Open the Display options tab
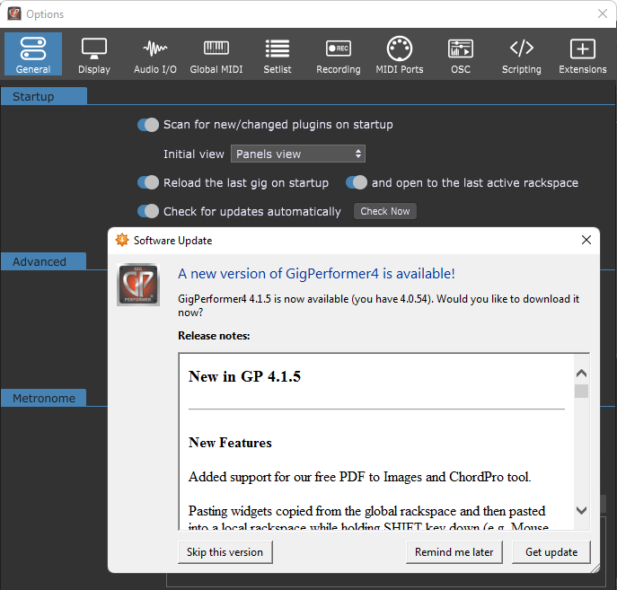 tap(94, 56)
